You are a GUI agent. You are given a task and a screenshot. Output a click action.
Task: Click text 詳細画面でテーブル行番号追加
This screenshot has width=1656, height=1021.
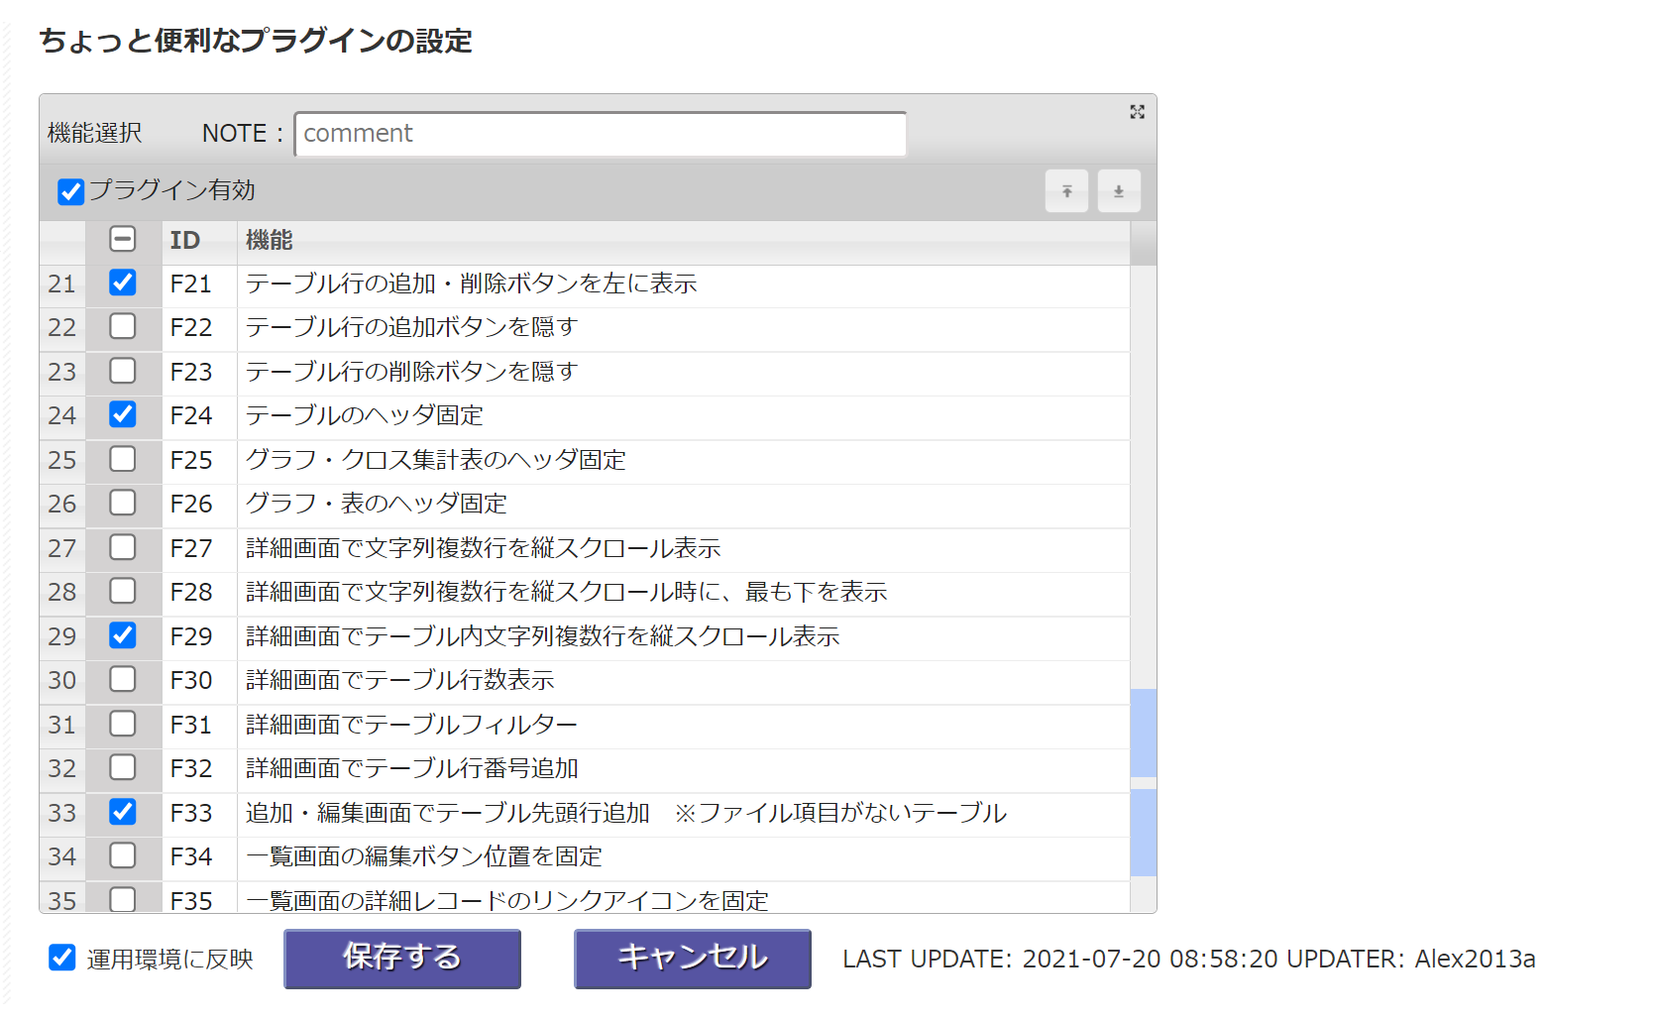[x=412, y=768]
